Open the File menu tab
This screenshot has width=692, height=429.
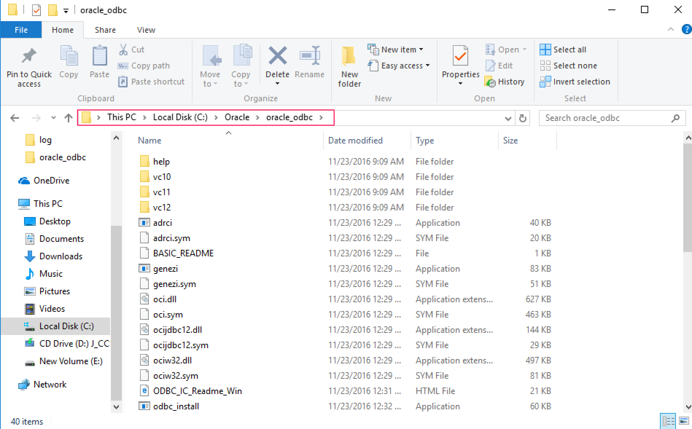click(21, 30)
